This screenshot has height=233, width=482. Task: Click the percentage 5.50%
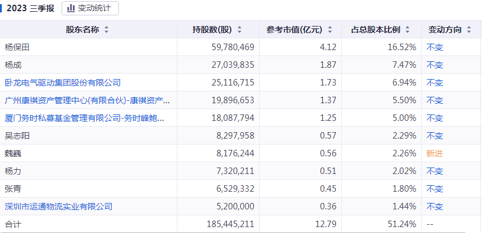pos(404,100)
